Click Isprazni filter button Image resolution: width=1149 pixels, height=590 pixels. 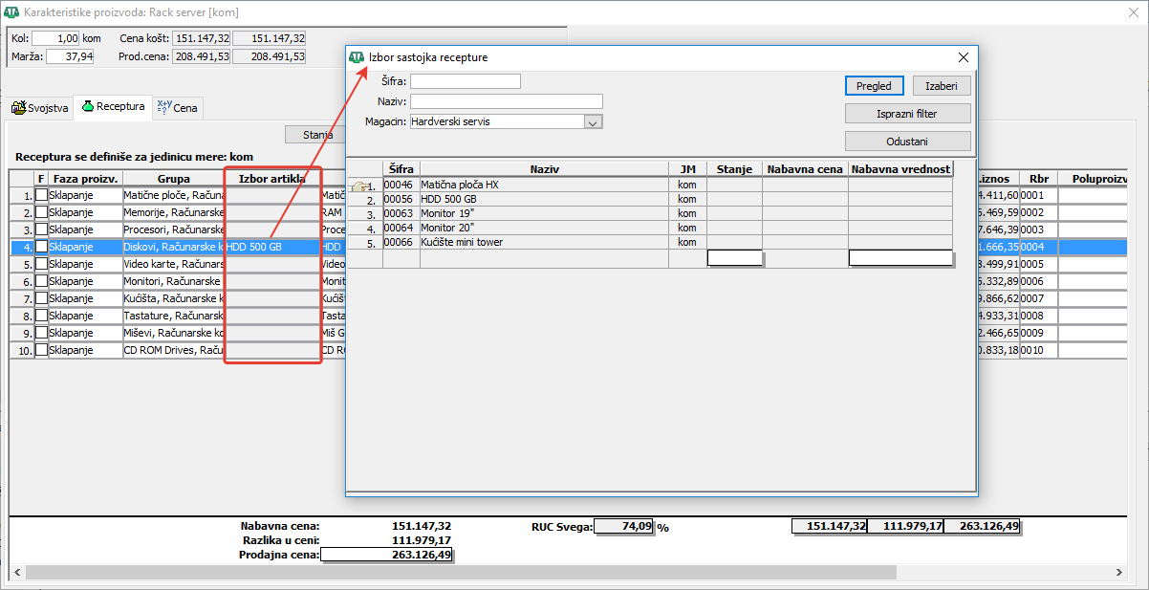[908, 114]
